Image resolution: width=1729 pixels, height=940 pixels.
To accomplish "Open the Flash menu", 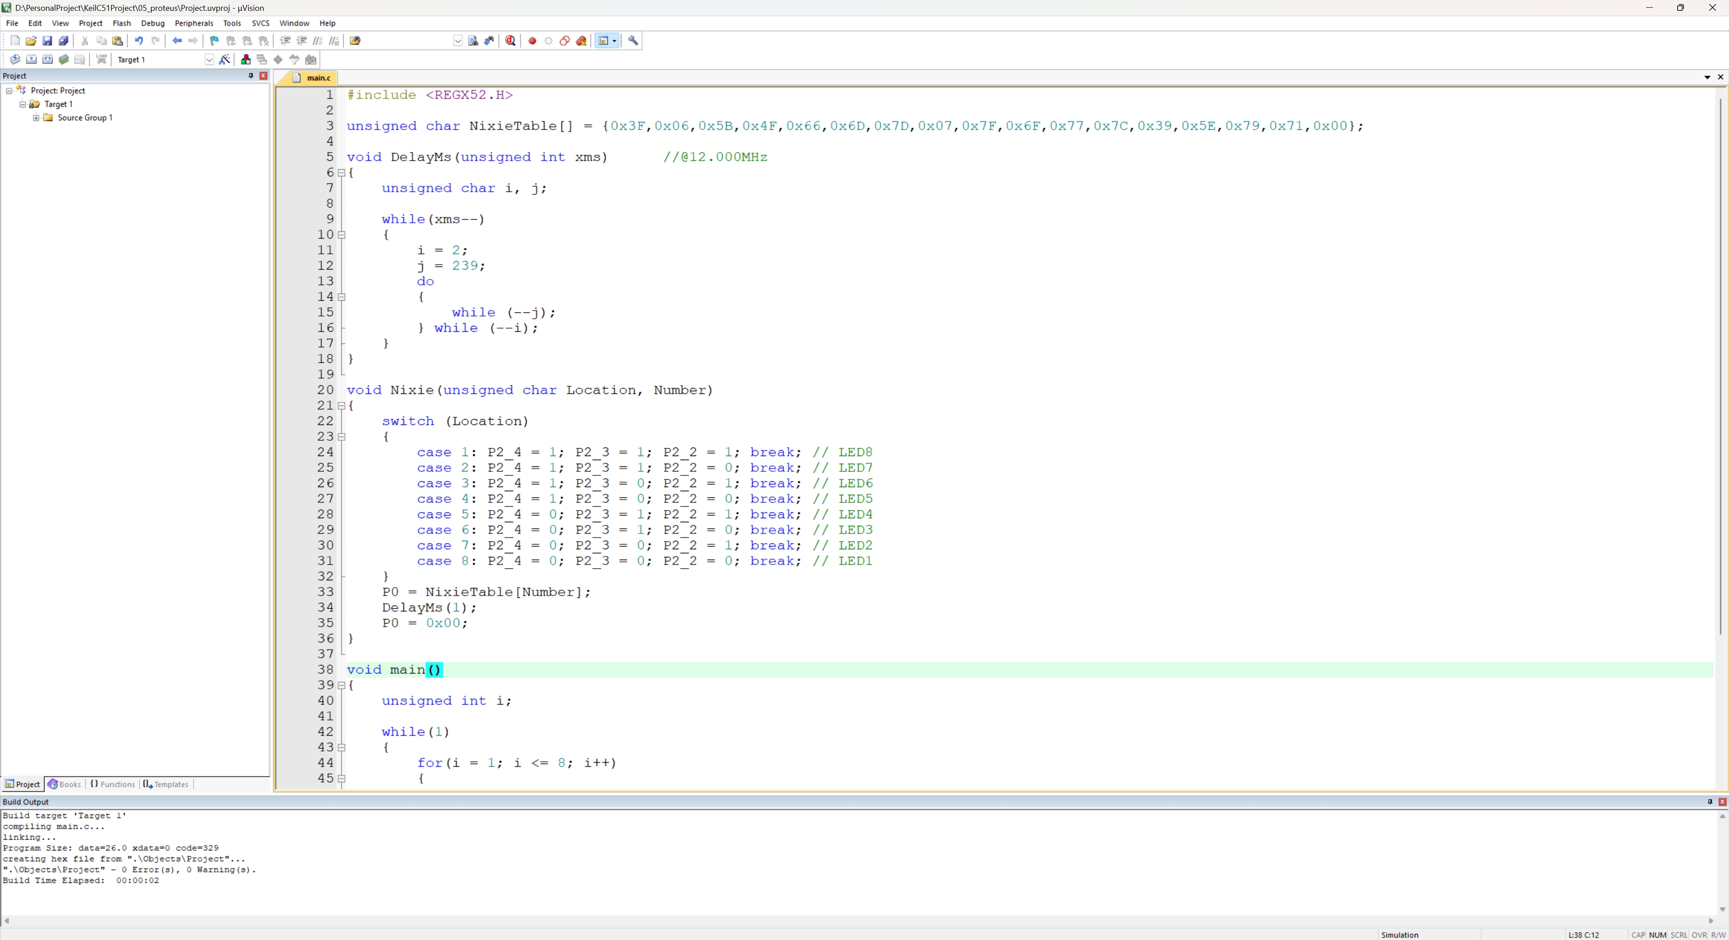I will (x=122, y=23).
